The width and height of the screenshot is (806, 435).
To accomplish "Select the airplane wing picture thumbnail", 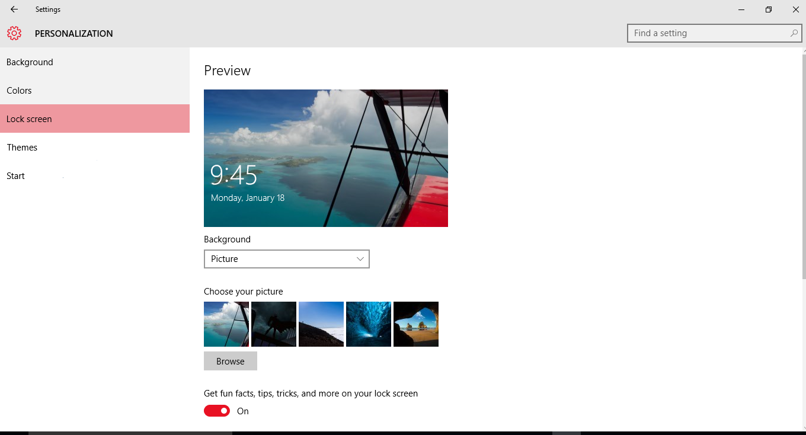I will [x=226, y=324].
